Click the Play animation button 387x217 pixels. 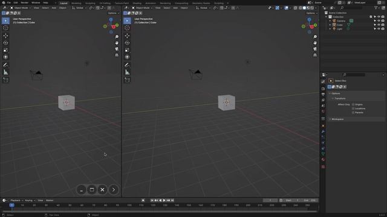pos(164,200)
